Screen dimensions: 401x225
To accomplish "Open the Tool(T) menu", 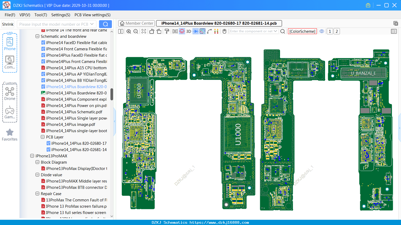I will (x=41, y=15).
